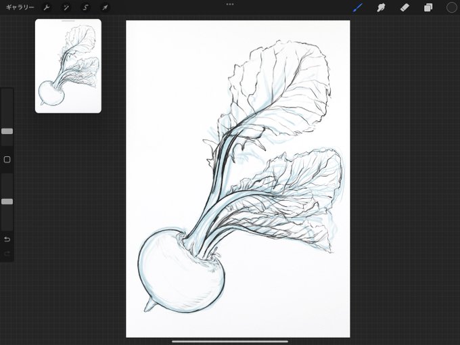
Task: Undo the last stroke
Action: (7, 239)
